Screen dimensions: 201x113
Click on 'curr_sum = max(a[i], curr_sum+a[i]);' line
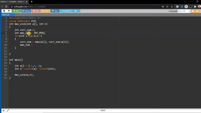coord(45,42)
